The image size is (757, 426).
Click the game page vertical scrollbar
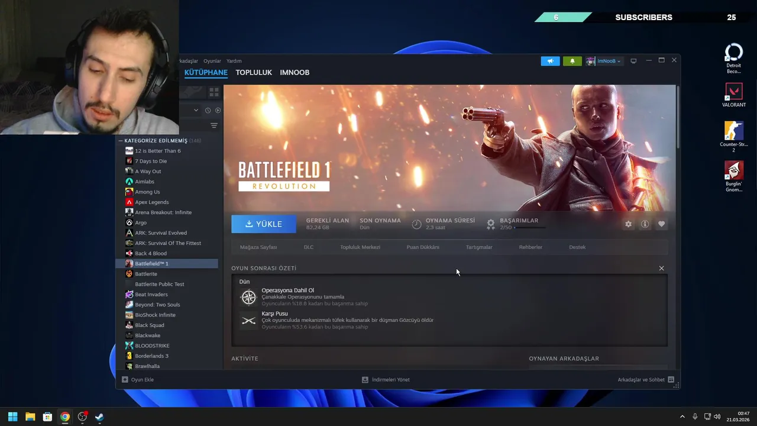tap(678, 117)
